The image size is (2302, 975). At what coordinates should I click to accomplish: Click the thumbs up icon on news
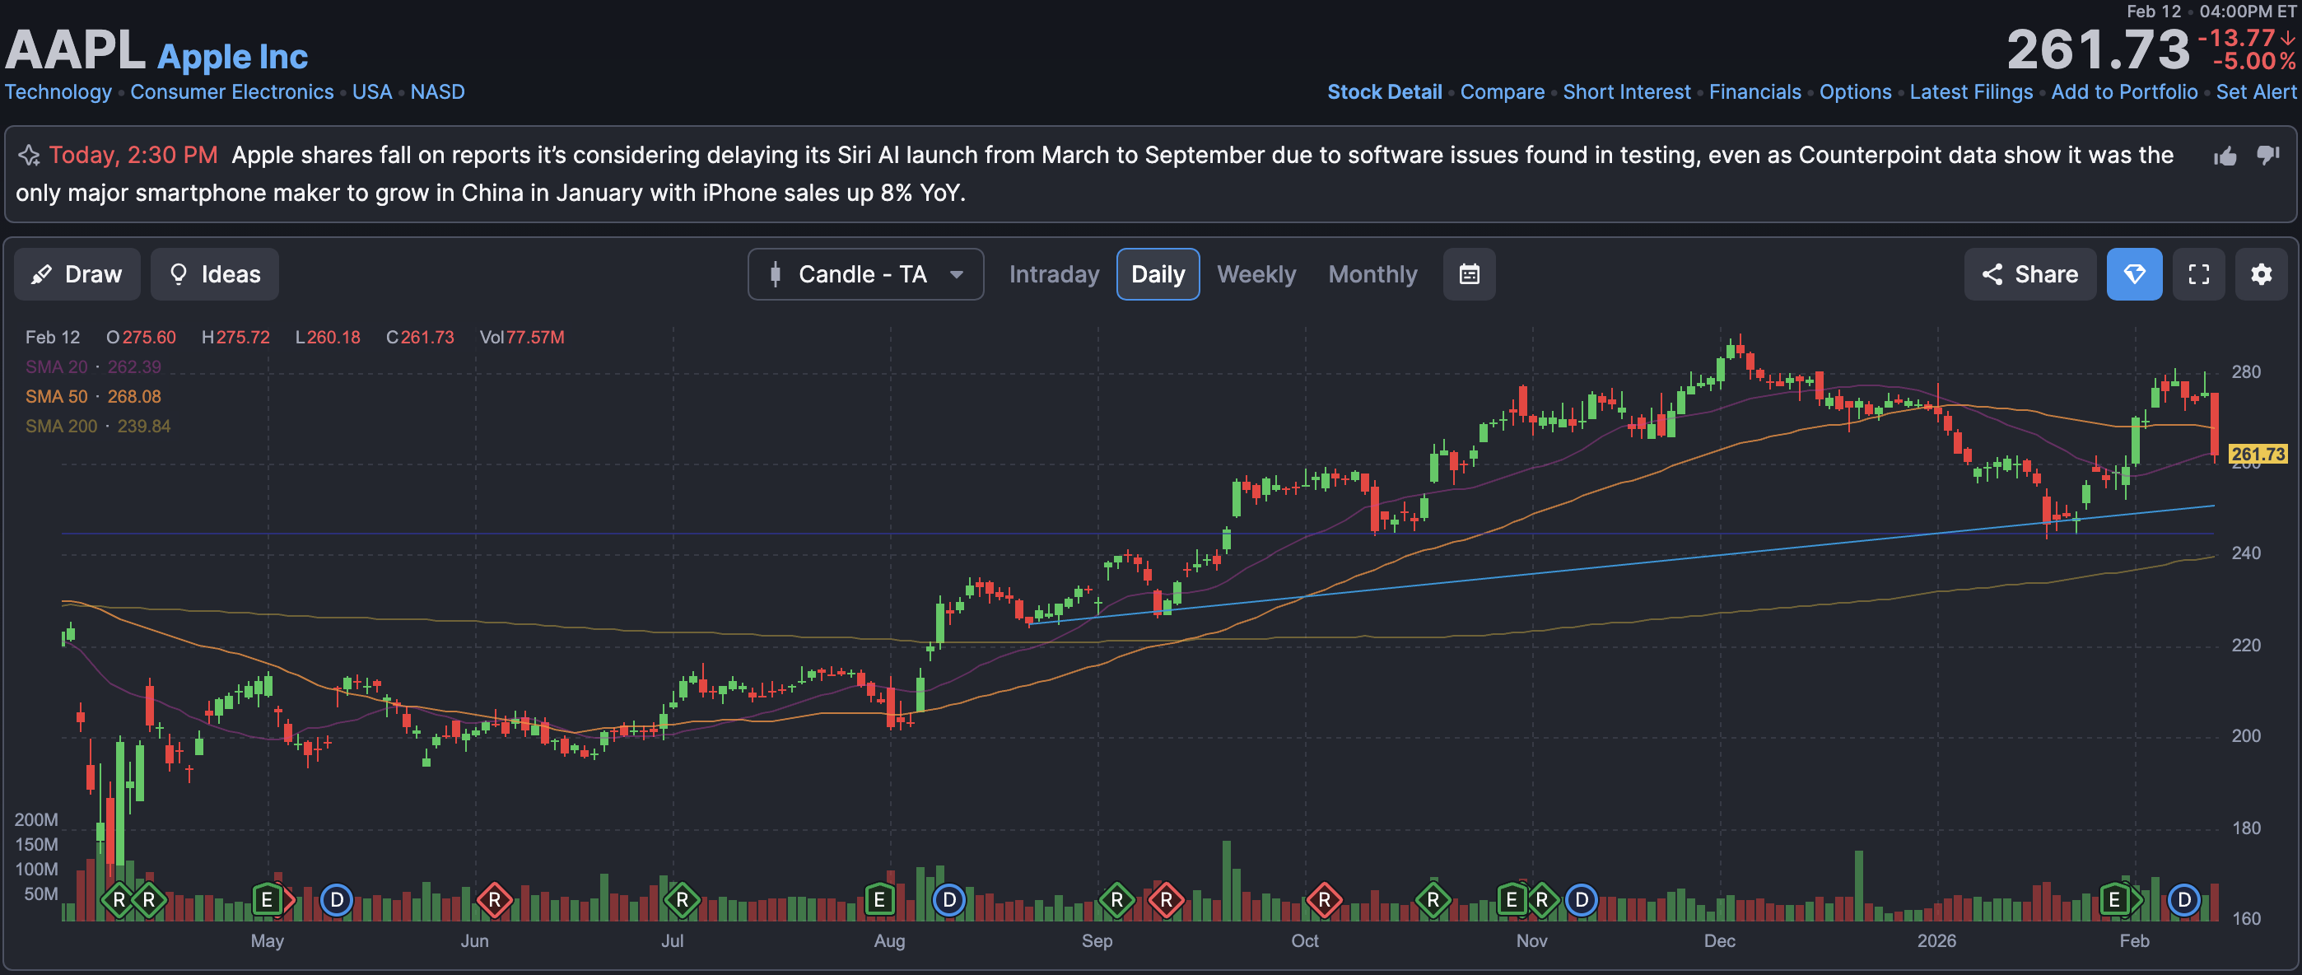2225,156
